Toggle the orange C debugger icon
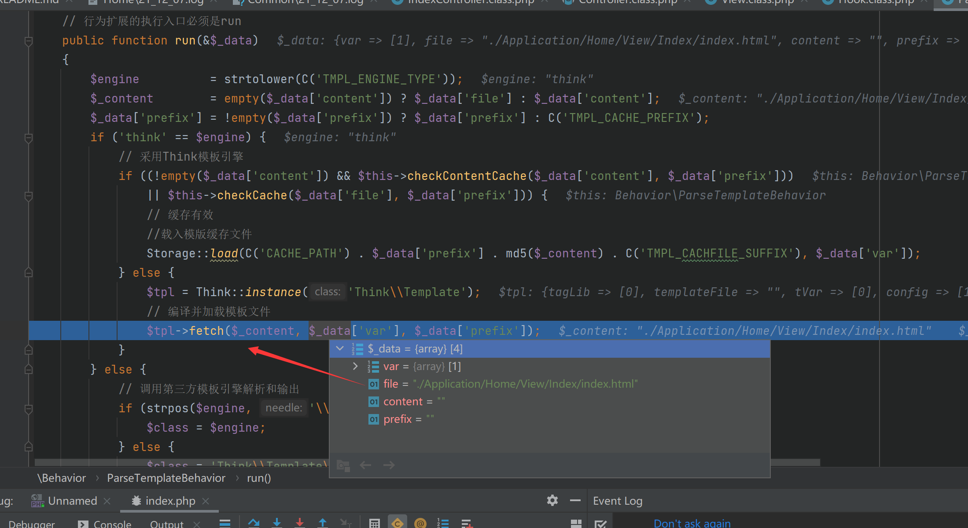Image resolution: width=968 pixels, height=528 pixels. point(398,522)
